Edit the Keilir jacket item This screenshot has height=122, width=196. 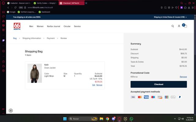tap(94, 85)
